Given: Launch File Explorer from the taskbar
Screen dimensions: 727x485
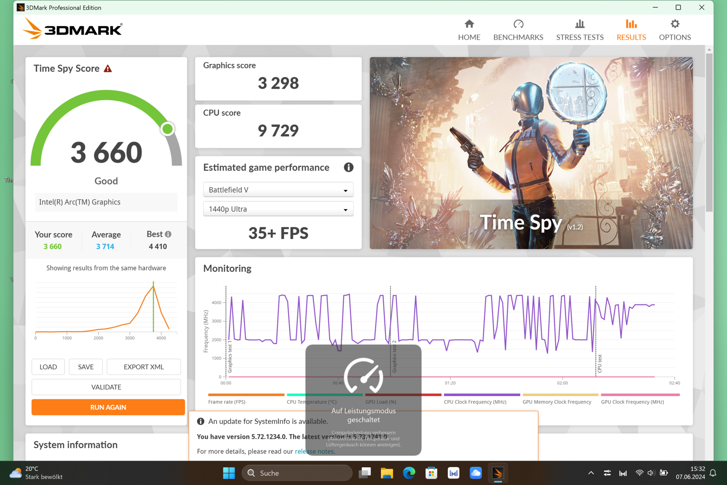Looking at the screenshot, I should click(387, 473).
